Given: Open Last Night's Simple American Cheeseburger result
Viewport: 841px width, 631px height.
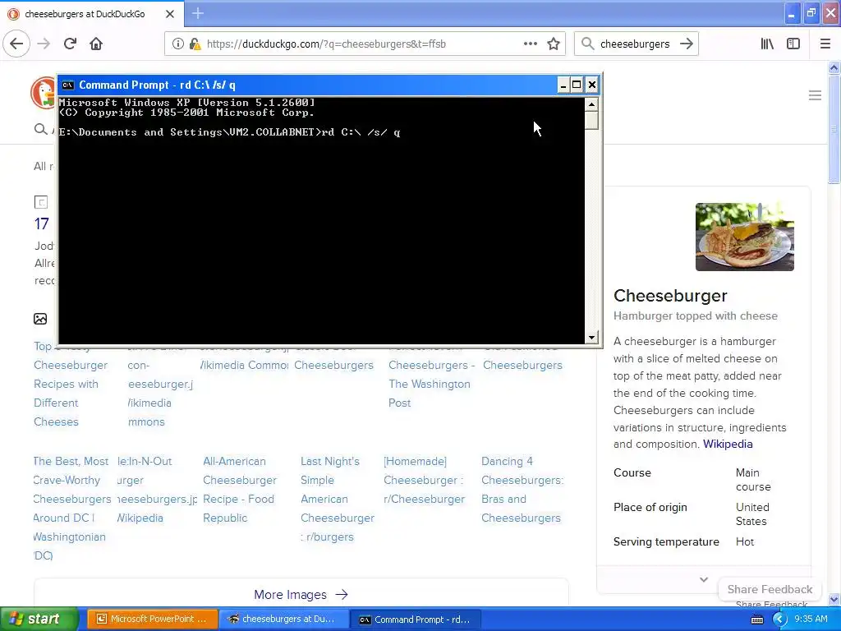Looking at the screenshot, I should (338, 499).
